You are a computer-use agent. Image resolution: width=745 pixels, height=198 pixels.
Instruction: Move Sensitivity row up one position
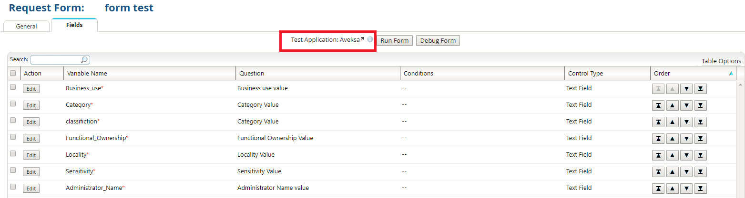pos(672,172)
